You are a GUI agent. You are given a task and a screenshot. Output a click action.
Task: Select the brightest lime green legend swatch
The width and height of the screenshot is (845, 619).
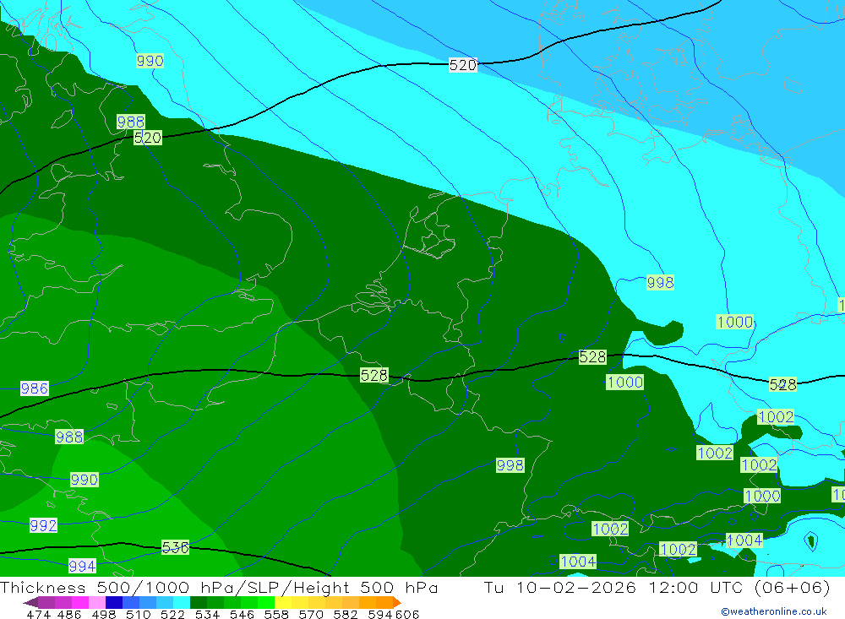[266, 602]
